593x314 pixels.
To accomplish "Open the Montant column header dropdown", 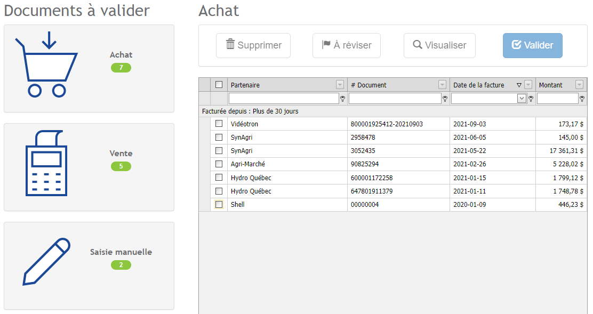I will 579,85.
